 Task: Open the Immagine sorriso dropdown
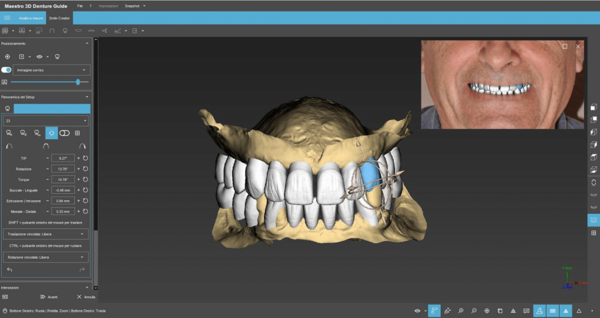coord(52,70)
